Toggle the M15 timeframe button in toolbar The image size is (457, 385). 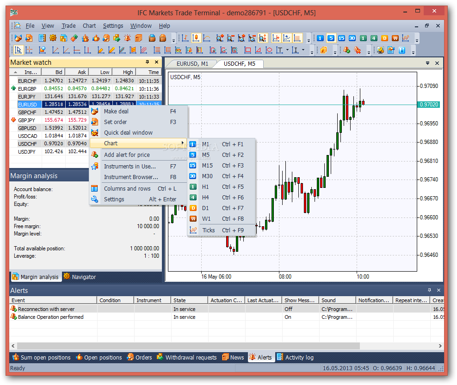coord(341,38)
